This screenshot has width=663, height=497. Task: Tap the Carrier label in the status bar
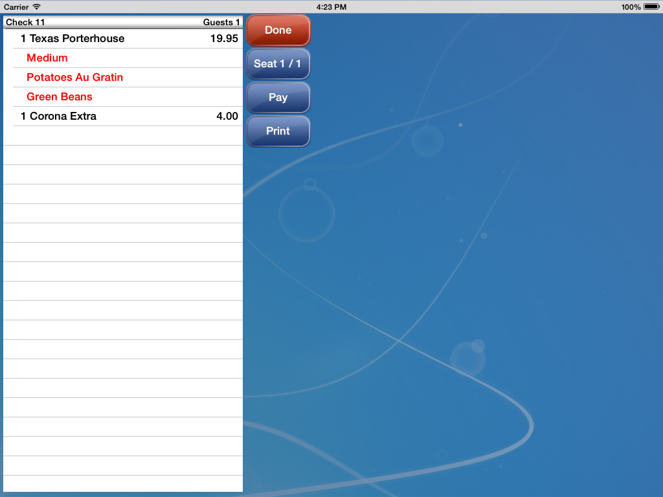[17, 6]
